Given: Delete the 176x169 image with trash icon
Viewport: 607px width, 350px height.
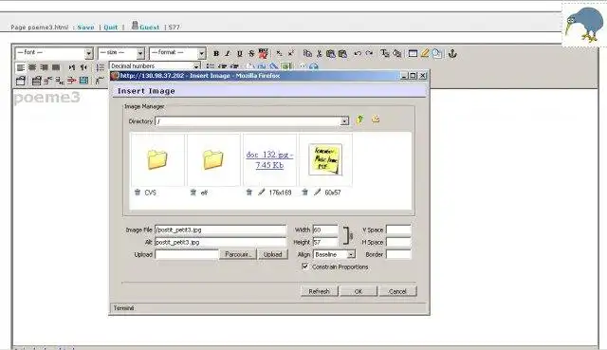Looking at the screenshot, I should click(248, 192).
